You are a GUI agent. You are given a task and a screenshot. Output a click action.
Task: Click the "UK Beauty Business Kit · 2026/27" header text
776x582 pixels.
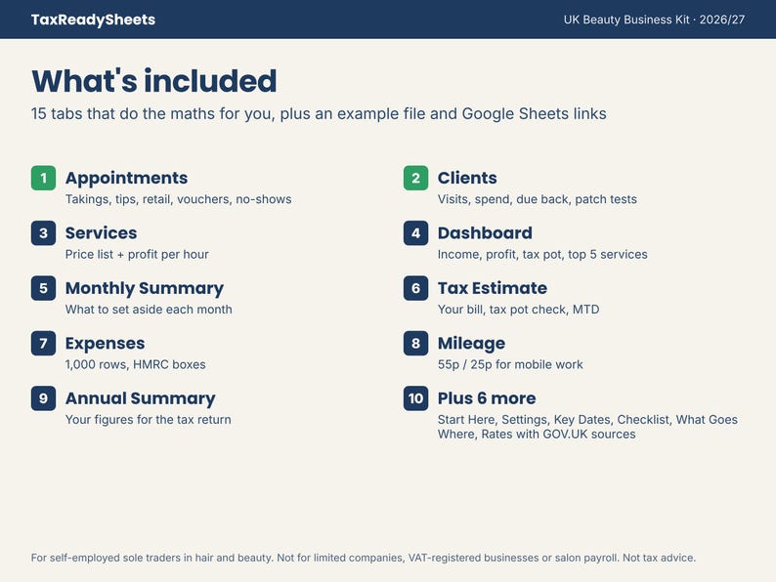pyautogui.click(x=654, y=20)
